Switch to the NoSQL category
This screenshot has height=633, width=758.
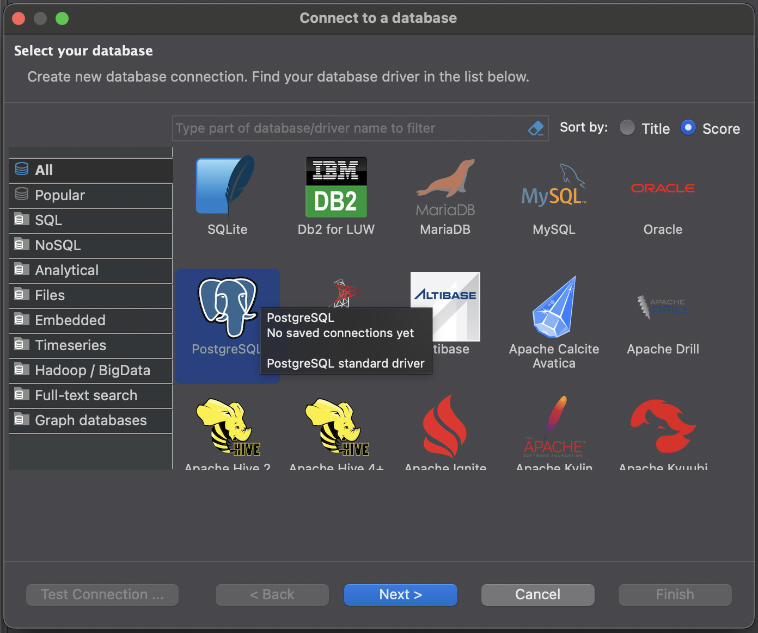(x=91, y=245)
